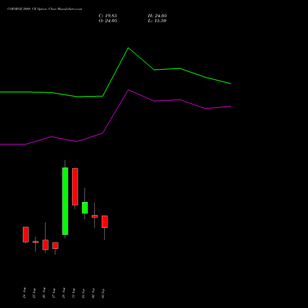Click the chart title text at top left
308x308 pixels.
44,9
